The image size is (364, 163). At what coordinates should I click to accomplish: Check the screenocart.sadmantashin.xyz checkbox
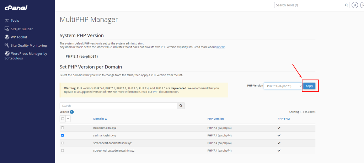[63, 143]
